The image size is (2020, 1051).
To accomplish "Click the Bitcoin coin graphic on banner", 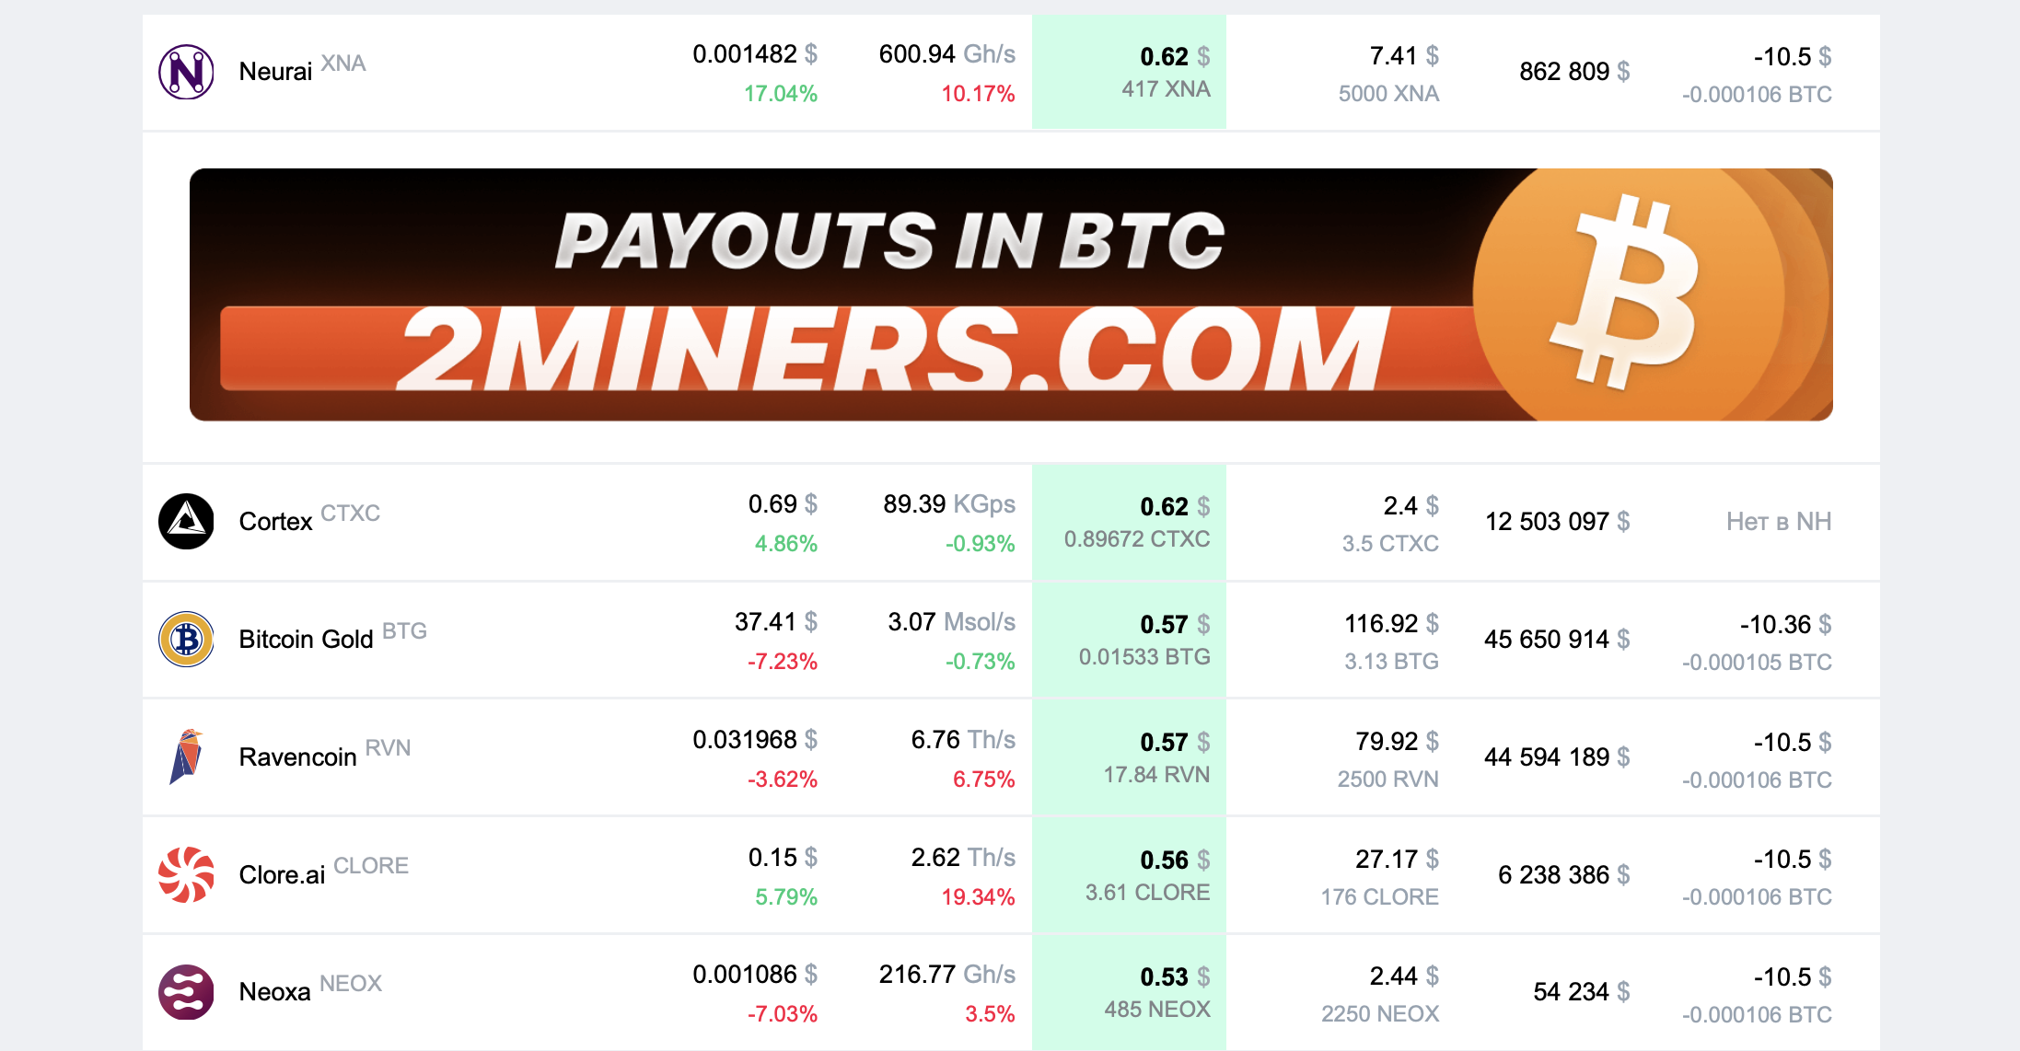I will [x=1630, y=295].
